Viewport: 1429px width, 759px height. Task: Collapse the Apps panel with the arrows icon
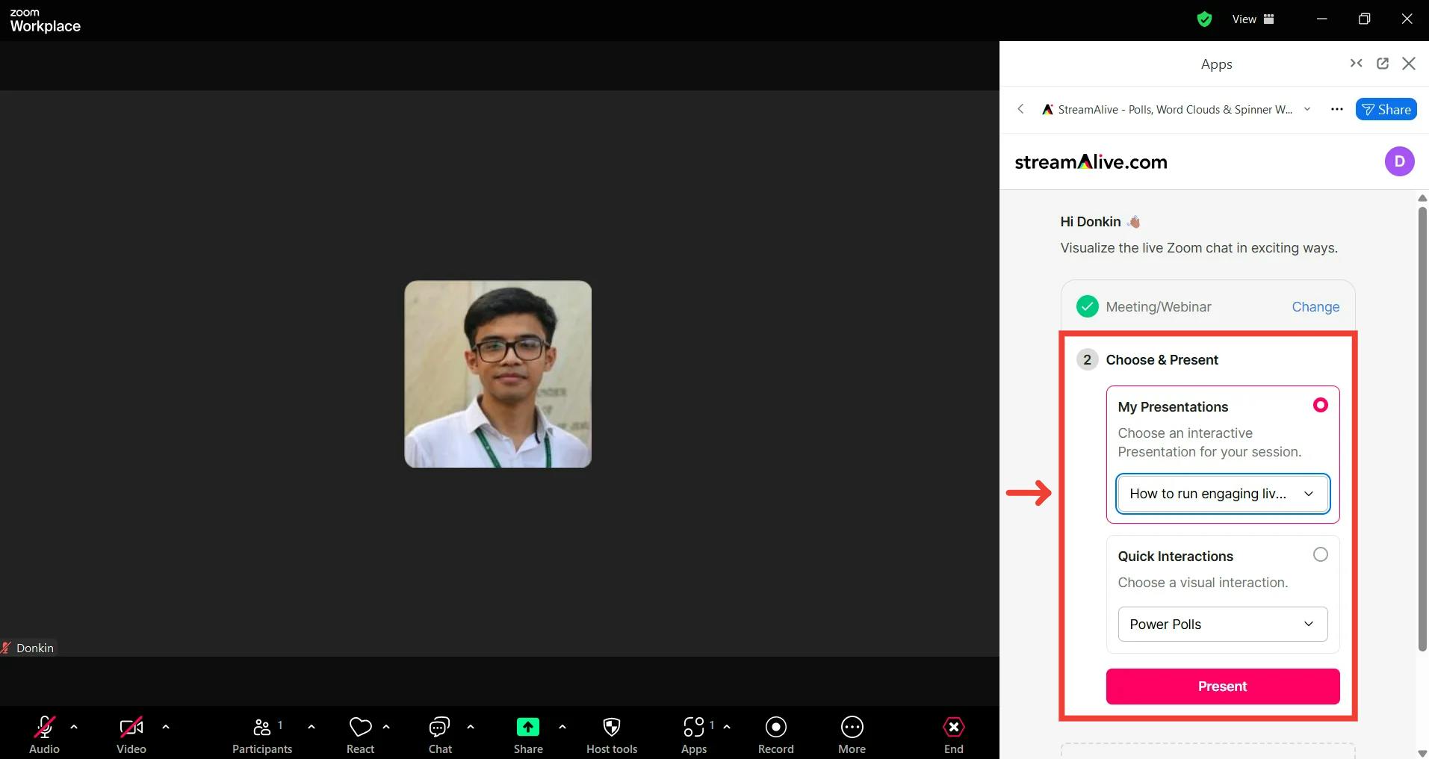[x=1357, y=63]
